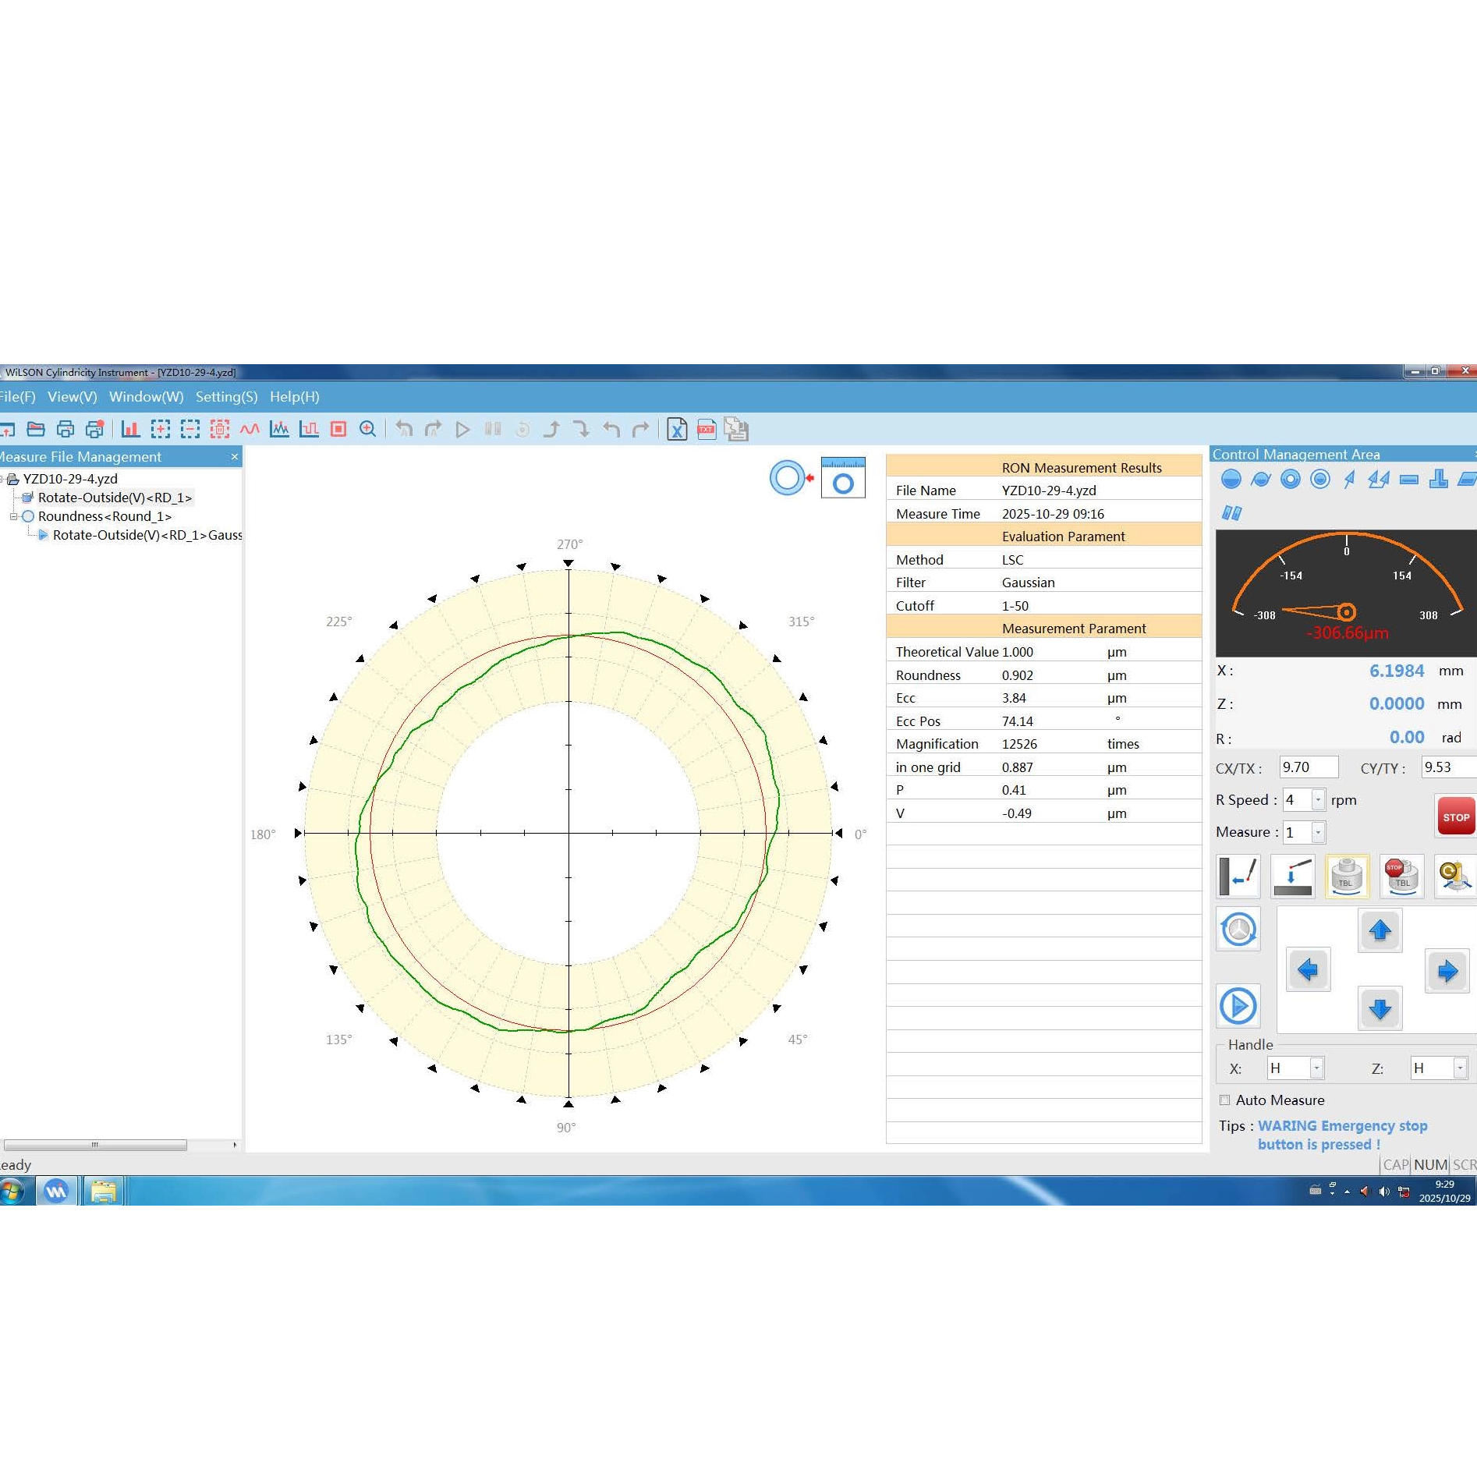Click the -306.66µm gauge display
1477x1477 pixels.
point(1345,633)
